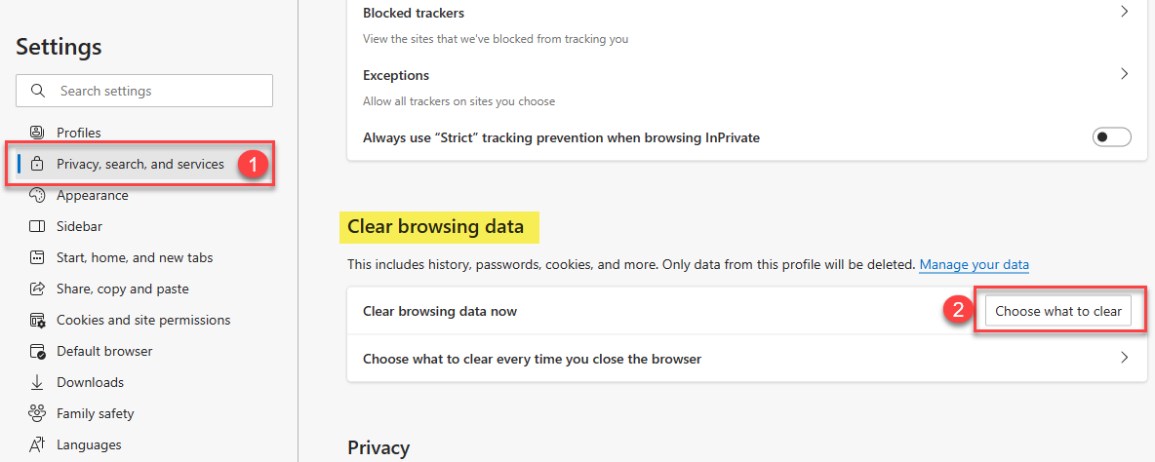Enable Strict tracking prevention for InPrivate

pyautogui.click(x=1111, y=137)
